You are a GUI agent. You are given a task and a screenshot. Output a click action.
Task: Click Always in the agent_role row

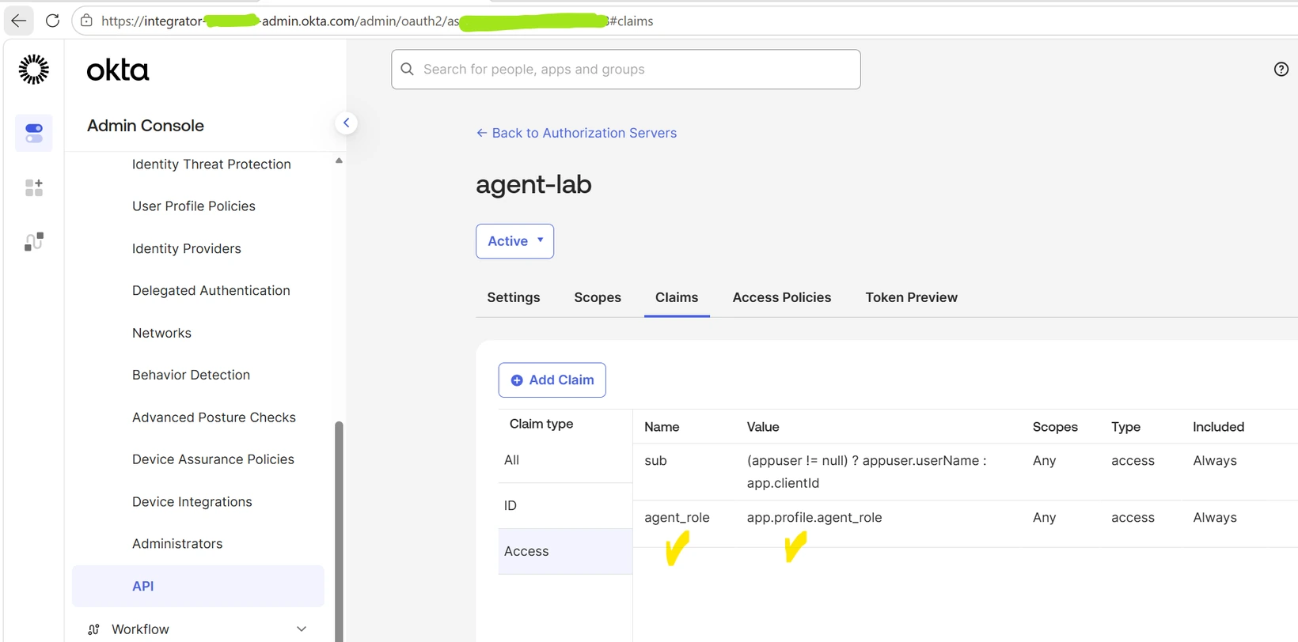(1215, 518)
